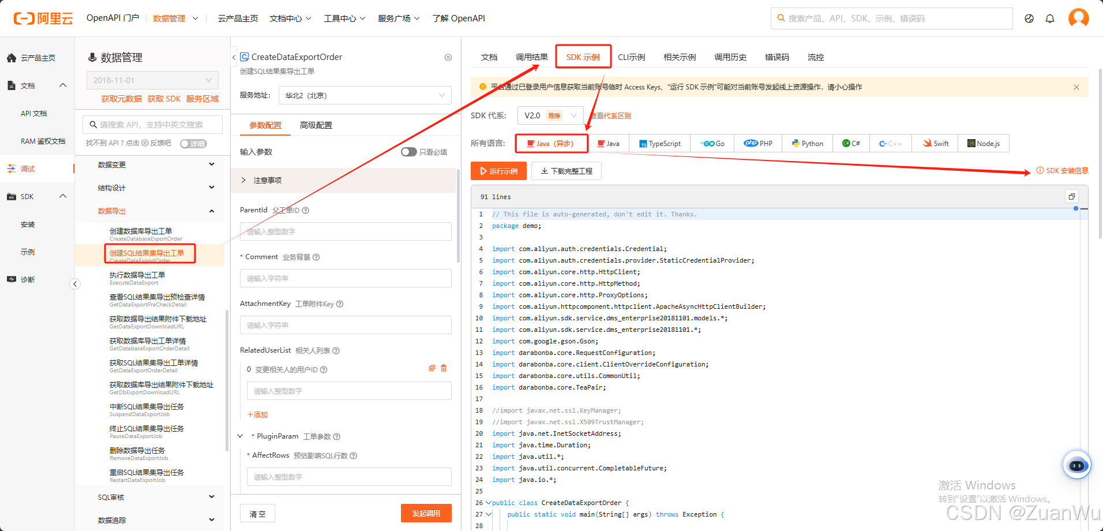Copy the RelatedUserList item 0
The height and width of the screenshot is (531, 1103).
432,368
